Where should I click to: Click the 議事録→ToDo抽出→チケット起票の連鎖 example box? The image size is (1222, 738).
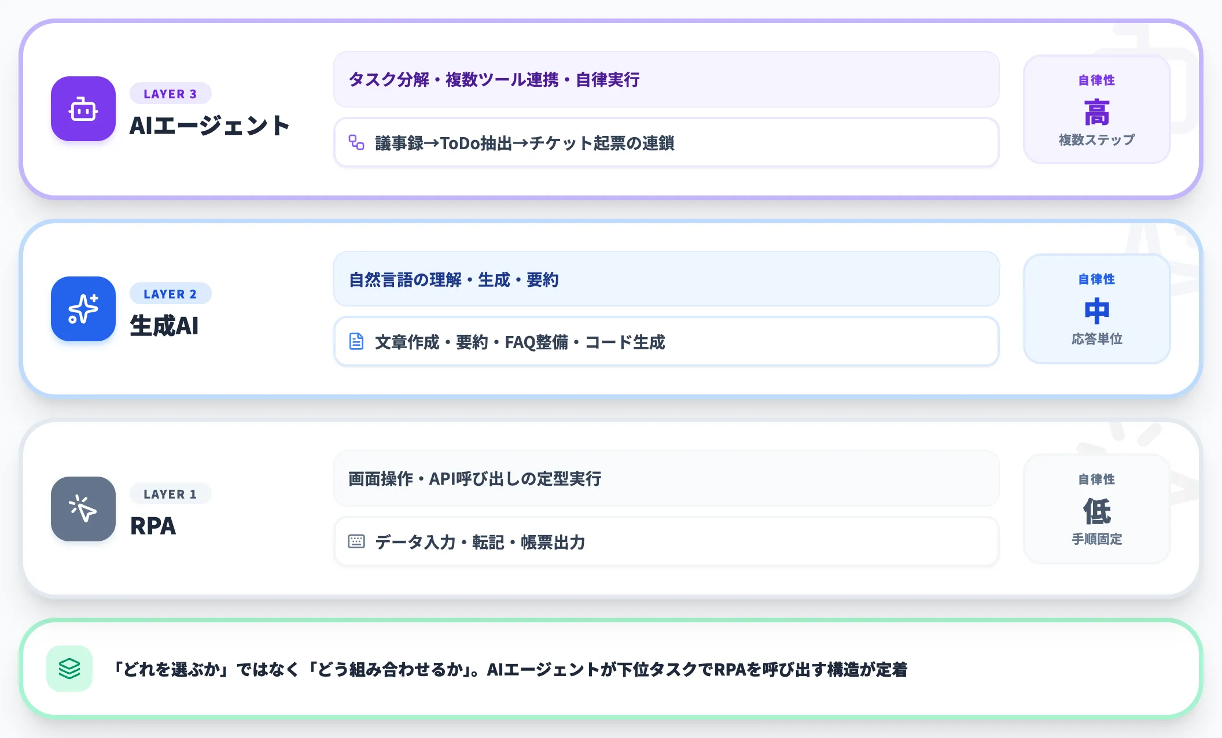[x=667, y=142]
